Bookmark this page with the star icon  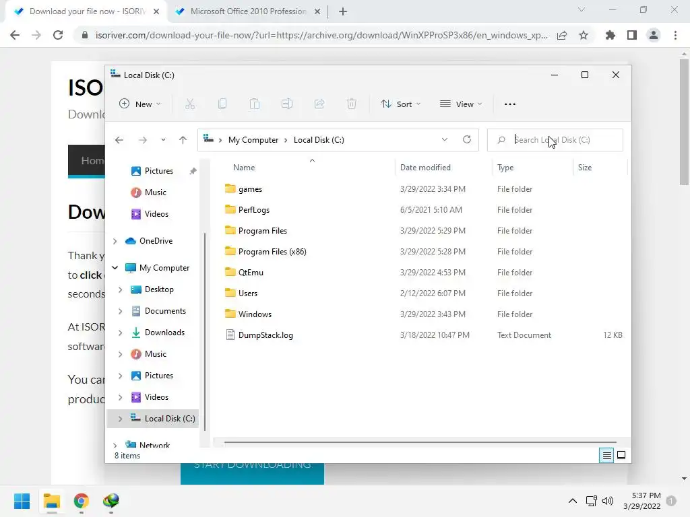pos(584,35)
